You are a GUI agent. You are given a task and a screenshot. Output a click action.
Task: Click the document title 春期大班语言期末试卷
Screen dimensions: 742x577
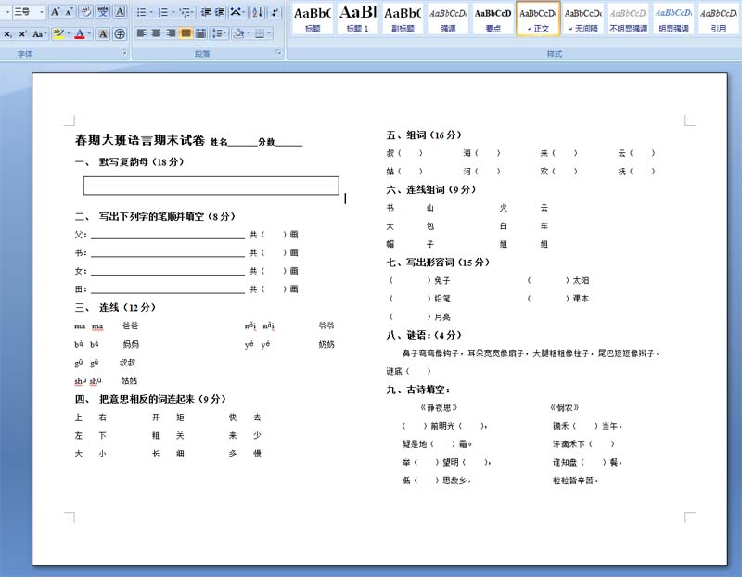point(140,140)
